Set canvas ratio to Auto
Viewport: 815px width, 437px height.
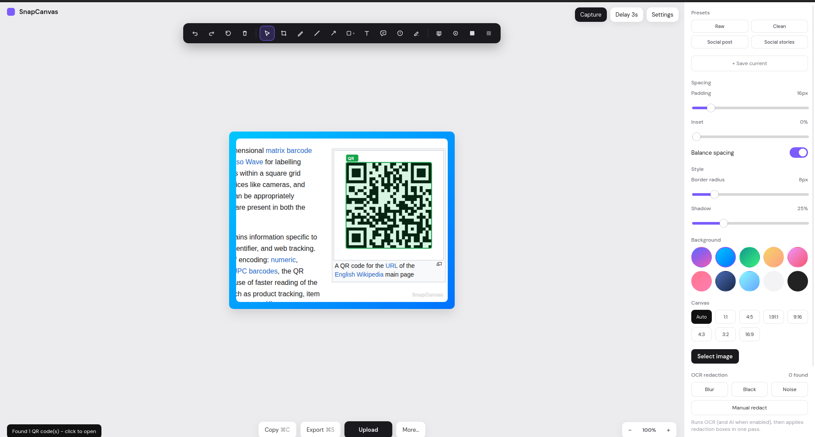701,317
